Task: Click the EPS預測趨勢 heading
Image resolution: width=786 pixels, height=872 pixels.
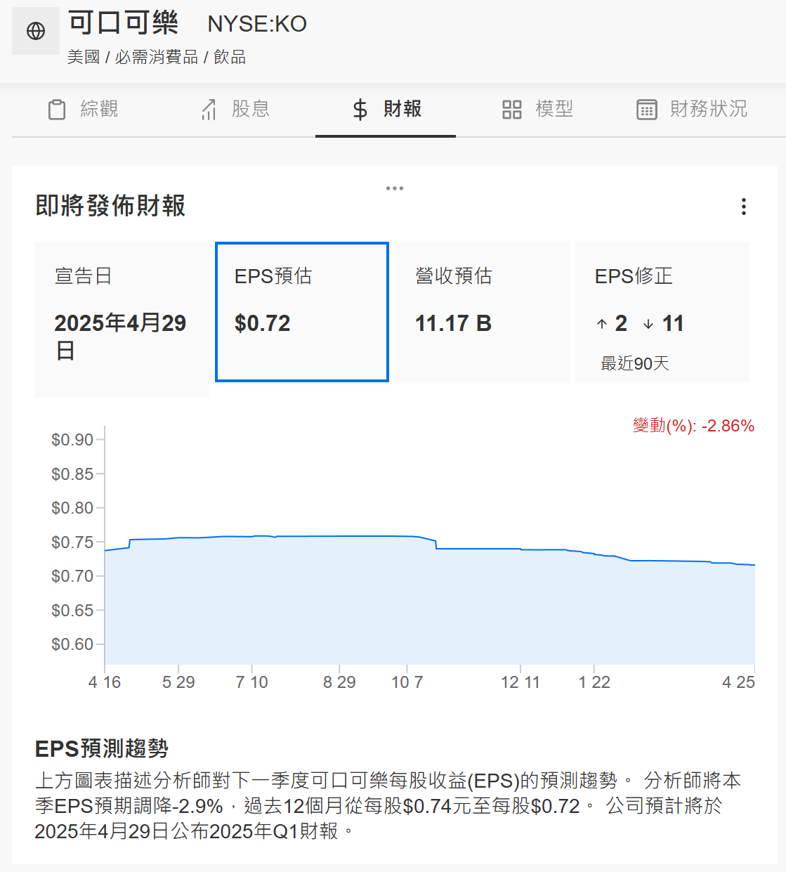Action: (102, 748)
